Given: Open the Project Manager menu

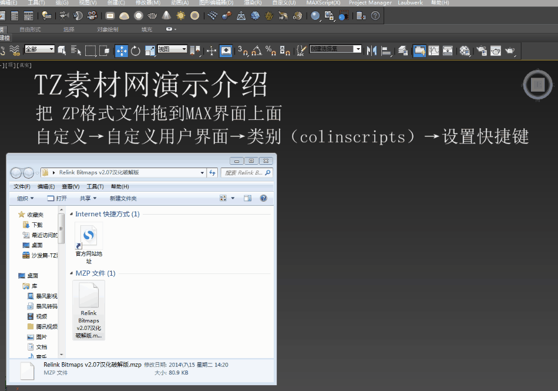Looking at the screenshot, I should click(x=369, y=2).
